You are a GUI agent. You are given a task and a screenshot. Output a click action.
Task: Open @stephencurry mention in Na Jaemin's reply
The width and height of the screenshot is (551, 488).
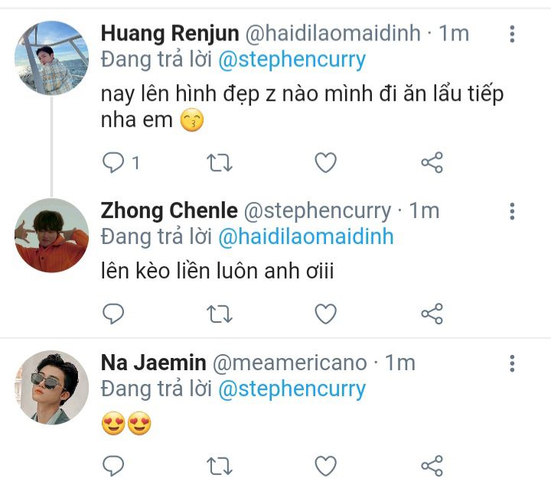tap(292, 389)
